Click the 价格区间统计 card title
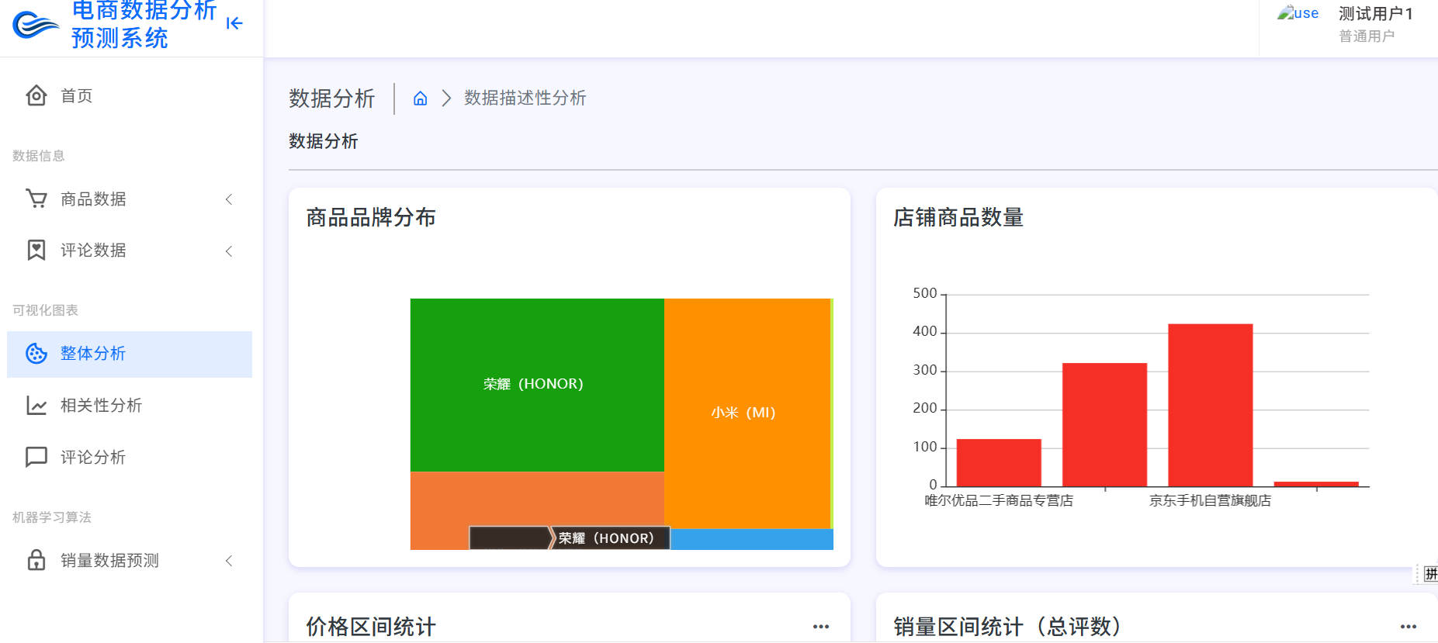 (x=371, y=627)
